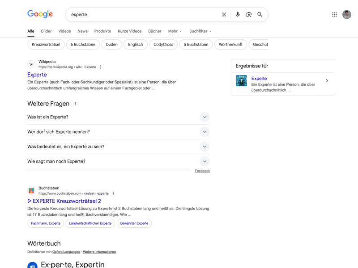358x268 pixels.
Task: Click the Feedback link
Action: 202,171
